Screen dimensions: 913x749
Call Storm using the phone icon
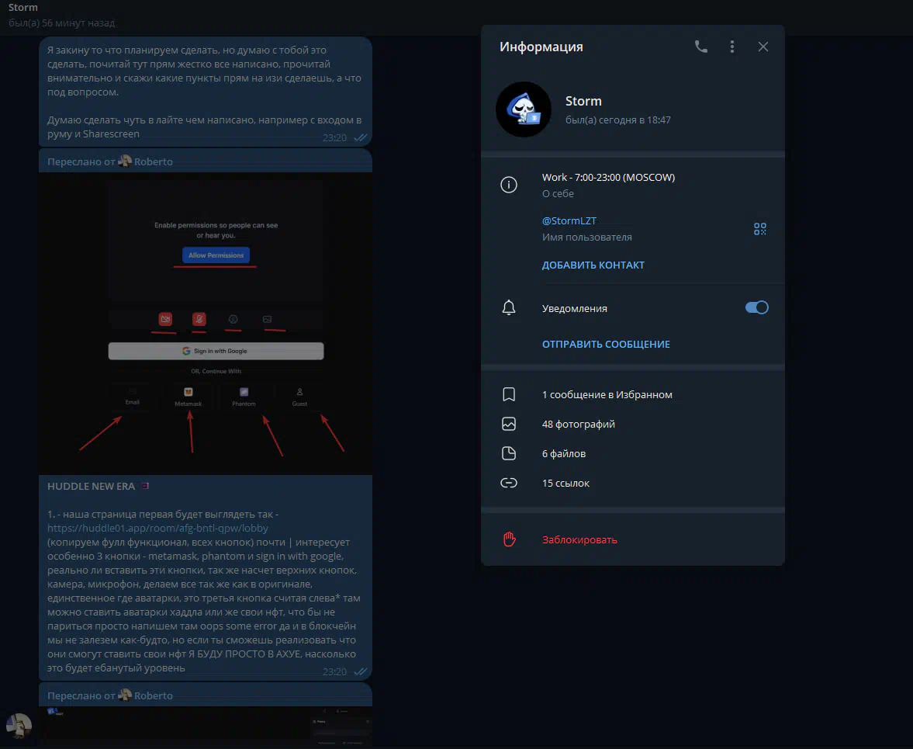point(701,47)
